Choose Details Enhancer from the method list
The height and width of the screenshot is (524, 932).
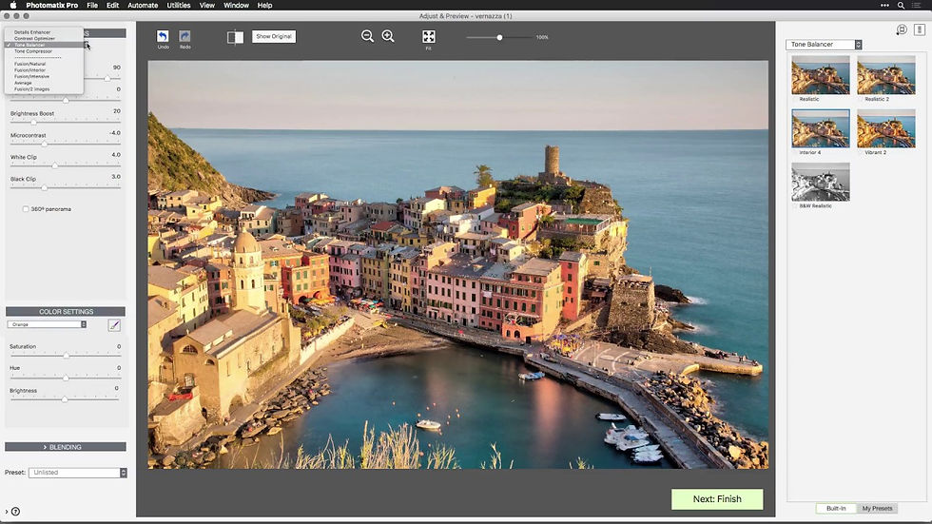click(32, 32)
